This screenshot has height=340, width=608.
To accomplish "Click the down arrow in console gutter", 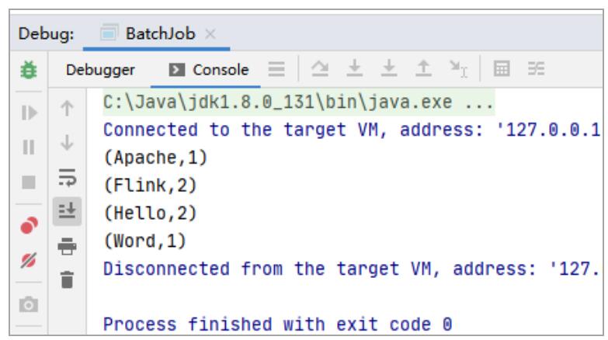I will point(65,144).
